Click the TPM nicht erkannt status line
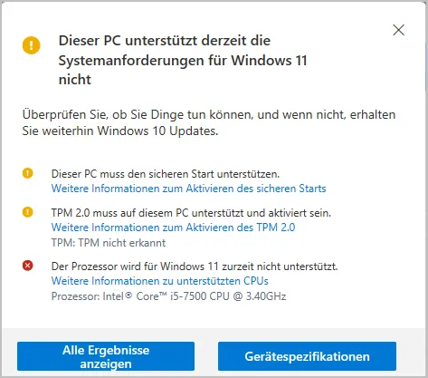This screenshot has height=378, width=428. 109,243
